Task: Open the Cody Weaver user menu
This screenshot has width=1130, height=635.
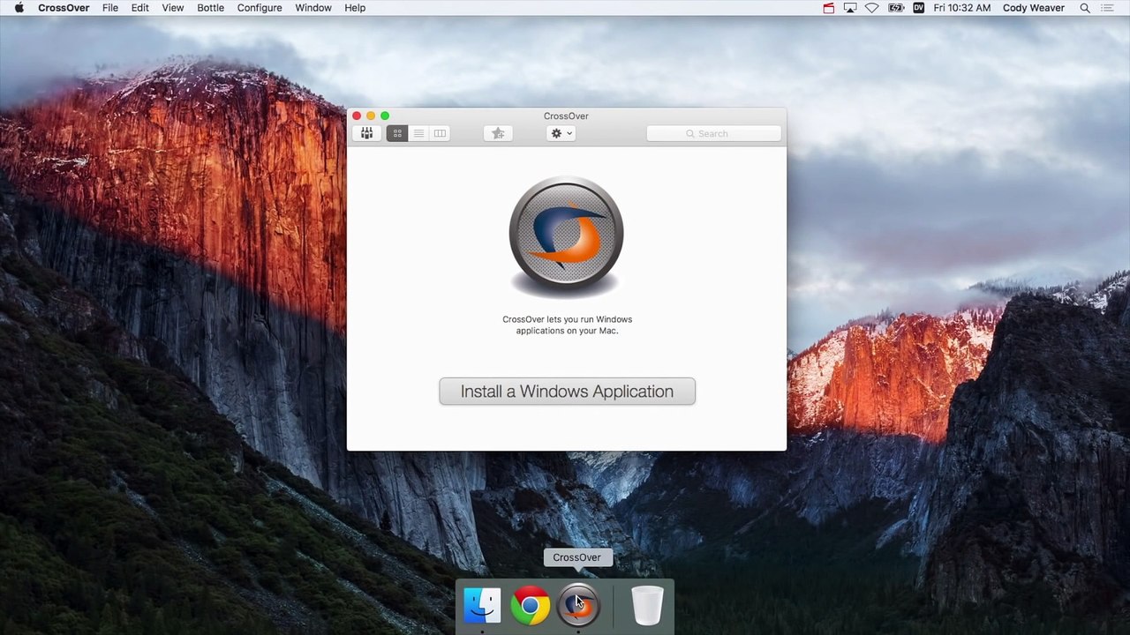Action: coord(1034,8)
